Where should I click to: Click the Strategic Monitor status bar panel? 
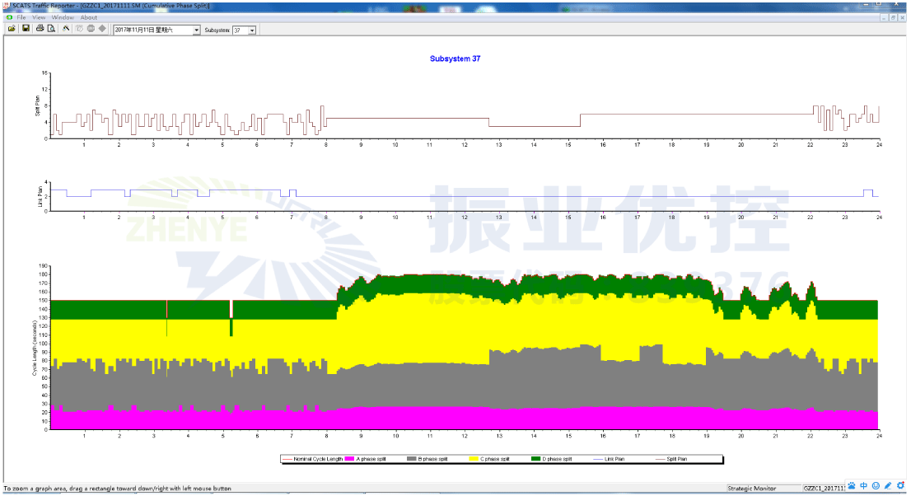pos(752,488)
